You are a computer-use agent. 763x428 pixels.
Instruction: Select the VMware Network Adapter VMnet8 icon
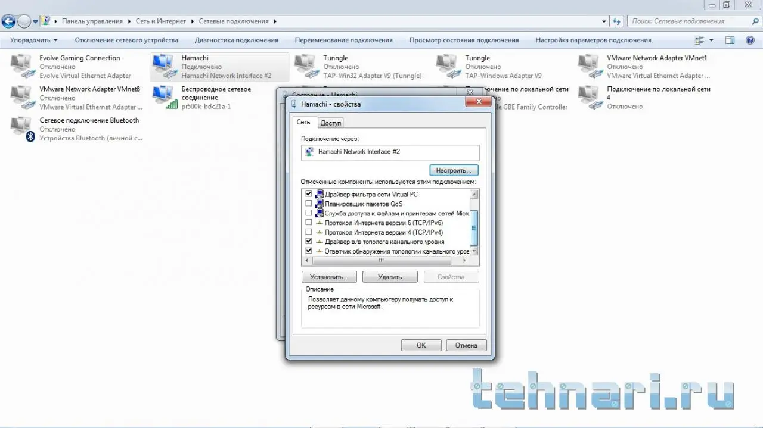(x=23, y=98)
